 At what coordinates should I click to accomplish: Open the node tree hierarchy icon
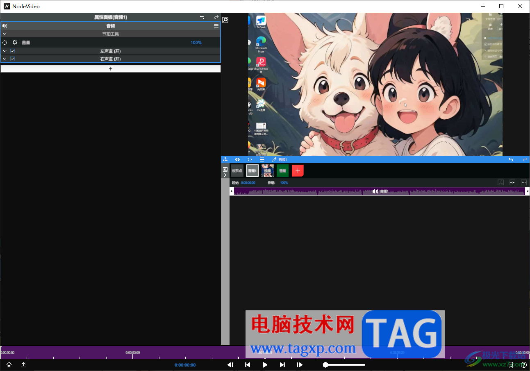tap(225, 159)
